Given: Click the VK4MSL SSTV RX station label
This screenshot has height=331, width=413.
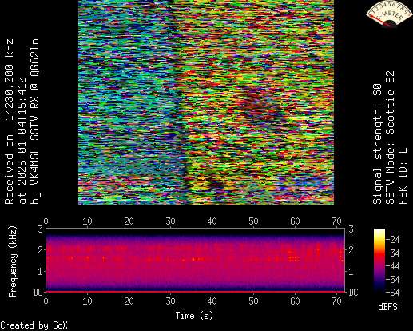Looking at the screenshot, I should point(35,122).
